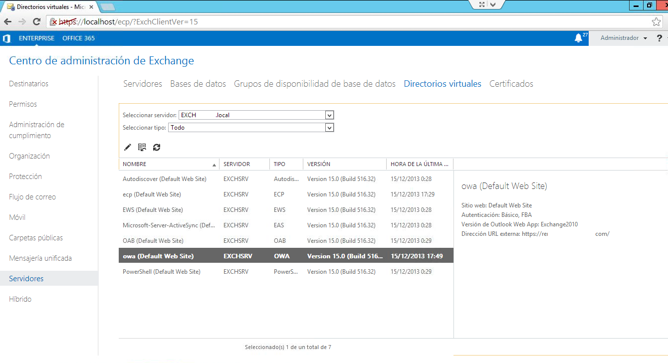Refresh the virtual directories list
Viewport: 668px width, 363px height.
[157, 147]
